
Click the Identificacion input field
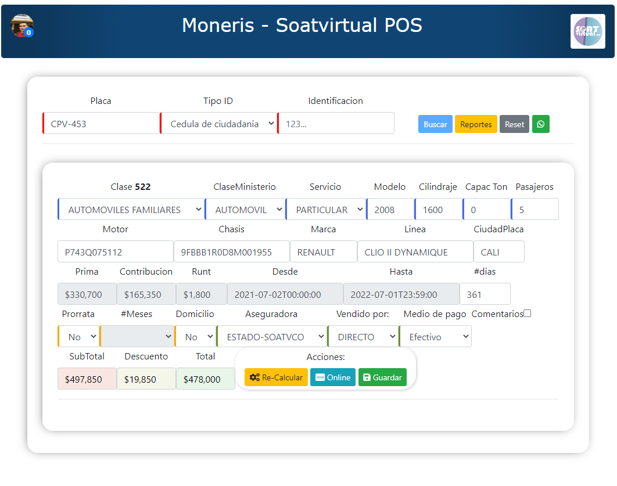[x=336, y=124]
